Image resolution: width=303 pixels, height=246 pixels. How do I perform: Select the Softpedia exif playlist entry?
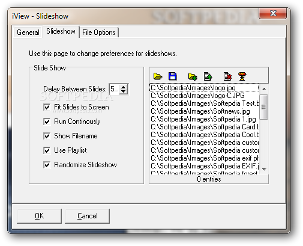click(204, 158)
